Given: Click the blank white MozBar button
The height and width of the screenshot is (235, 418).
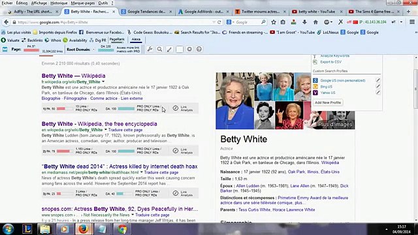Looking at the screenshot, I should pyautogui.click(x=180, y=50).
